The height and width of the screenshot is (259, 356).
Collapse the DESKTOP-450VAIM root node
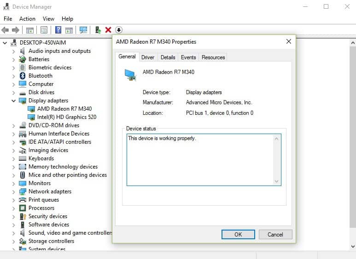pyautogui.click(x=5, y=43)
